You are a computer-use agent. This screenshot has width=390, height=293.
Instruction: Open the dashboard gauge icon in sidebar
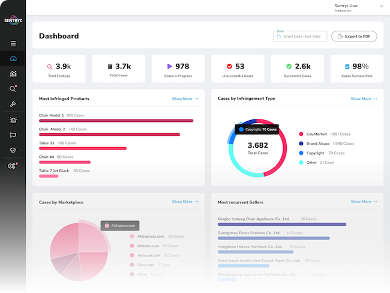(x=13, y=59)
